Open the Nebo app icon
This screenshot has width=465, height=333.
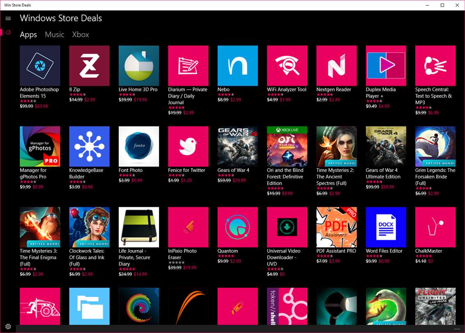point(237,66)
